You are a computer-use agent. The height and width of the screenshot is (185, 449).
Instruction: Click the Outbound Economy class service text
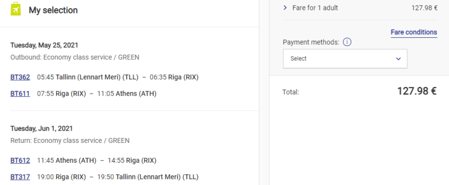point(75,57)
